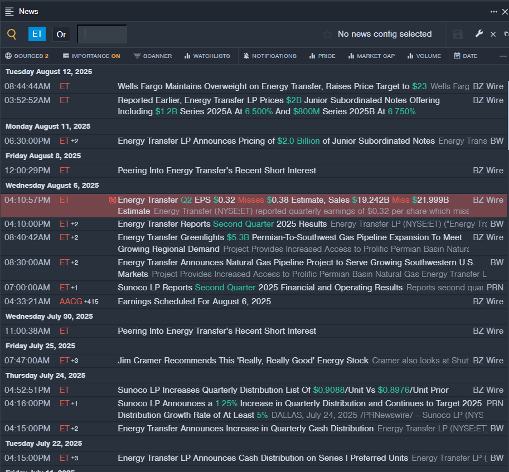Expand +2 tickers on 04:10:00PM row
This screenshot has width=509, height=472.
coord(74,224)
